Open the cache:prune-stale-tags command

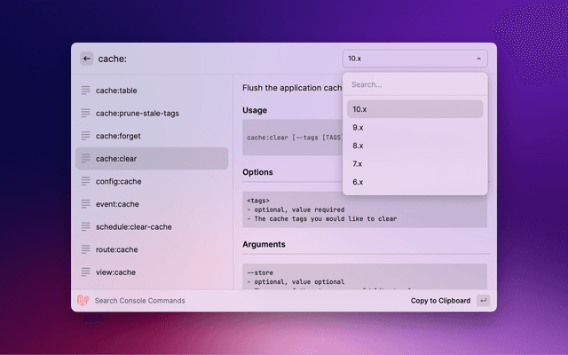coord(151,113)
